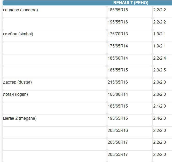Select pressure 1.9/2.1 next to 175/65R14
Image resolution: width=172 pixels, height=162 pixels.
pos(162,48)
